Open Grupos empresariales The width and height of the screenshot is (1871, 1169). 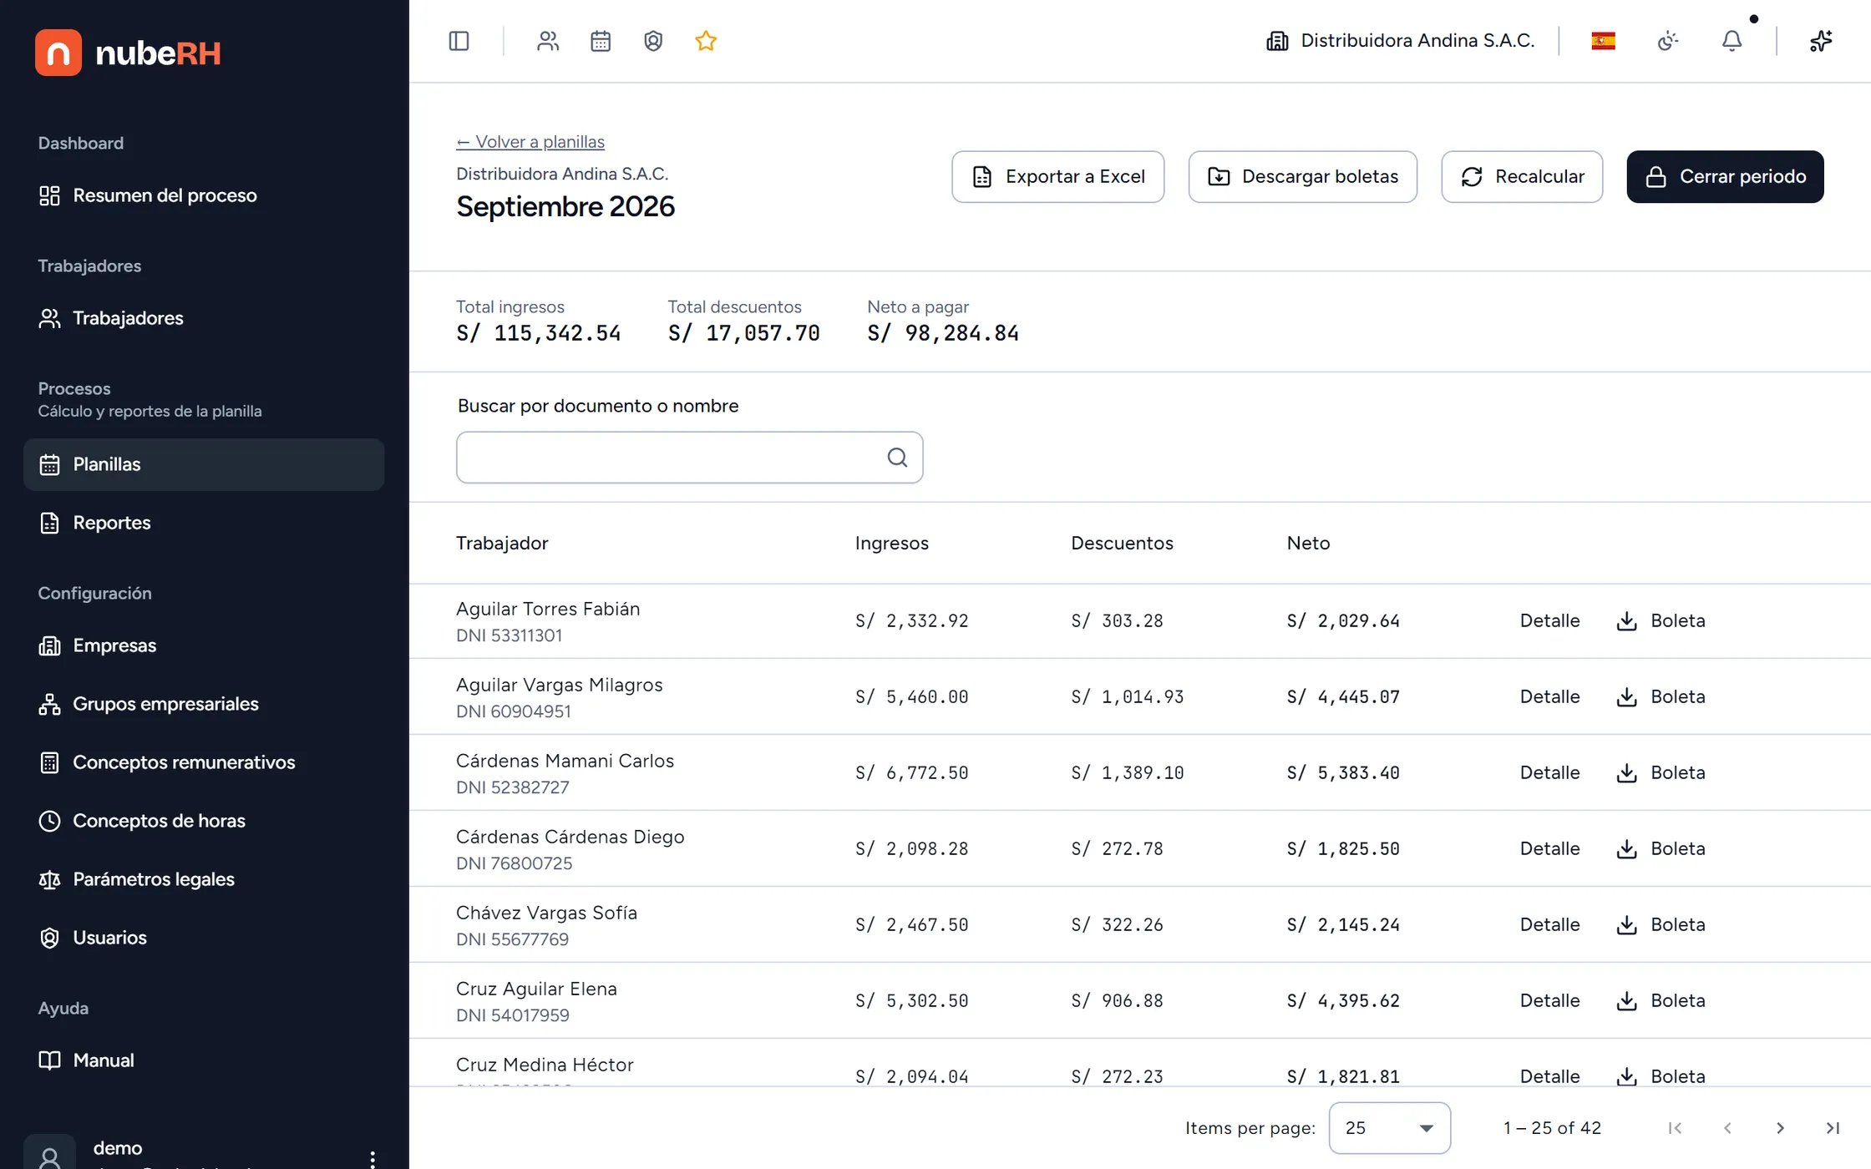[x=204, y=704]
